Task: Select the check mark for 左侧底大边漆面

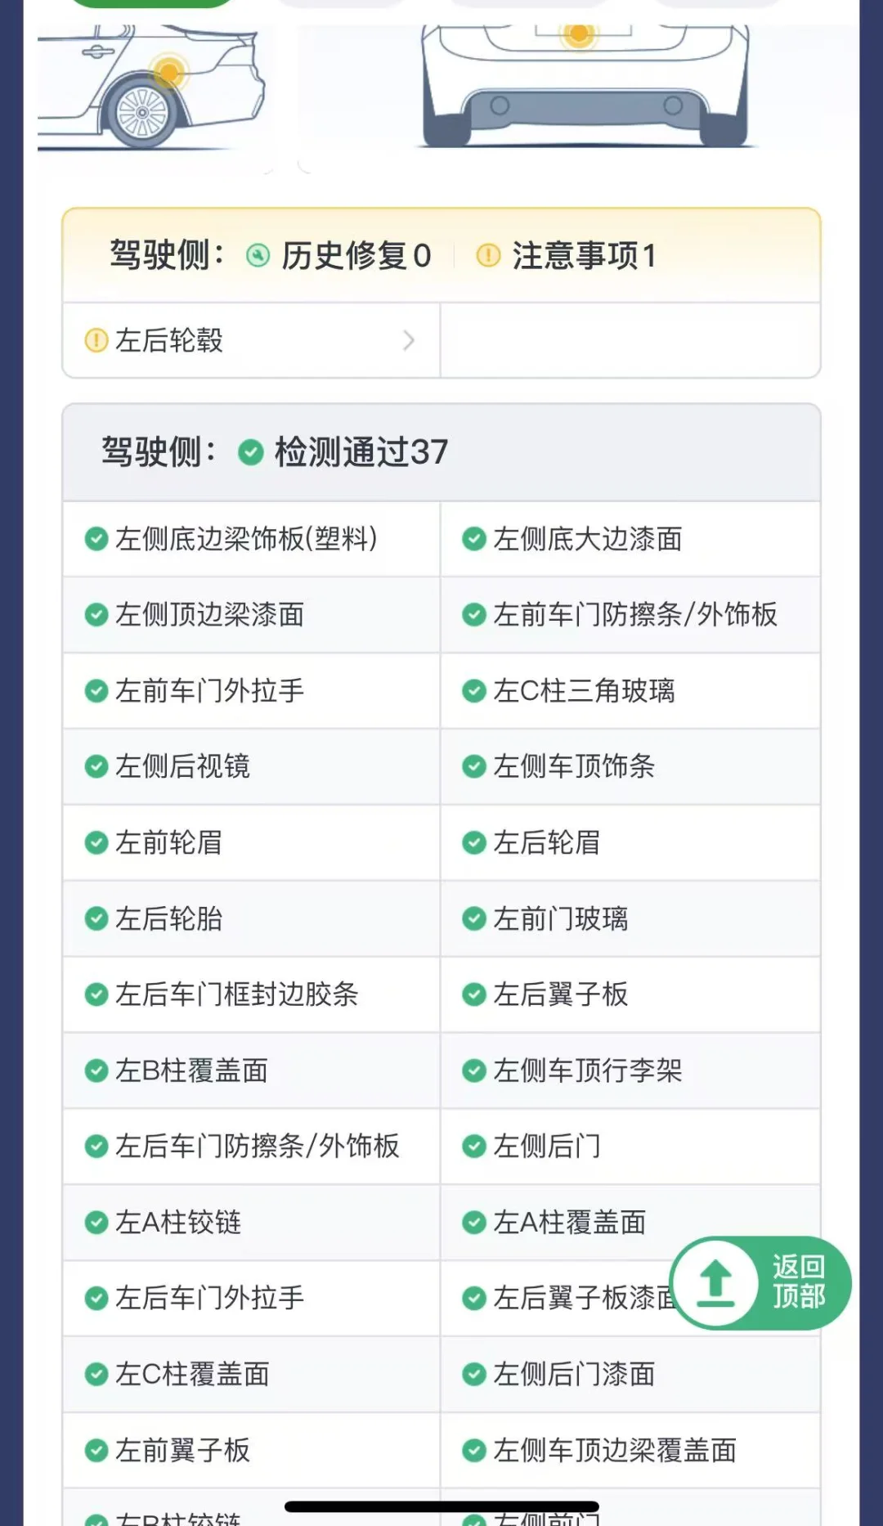Action: click(x=474, y=539)
